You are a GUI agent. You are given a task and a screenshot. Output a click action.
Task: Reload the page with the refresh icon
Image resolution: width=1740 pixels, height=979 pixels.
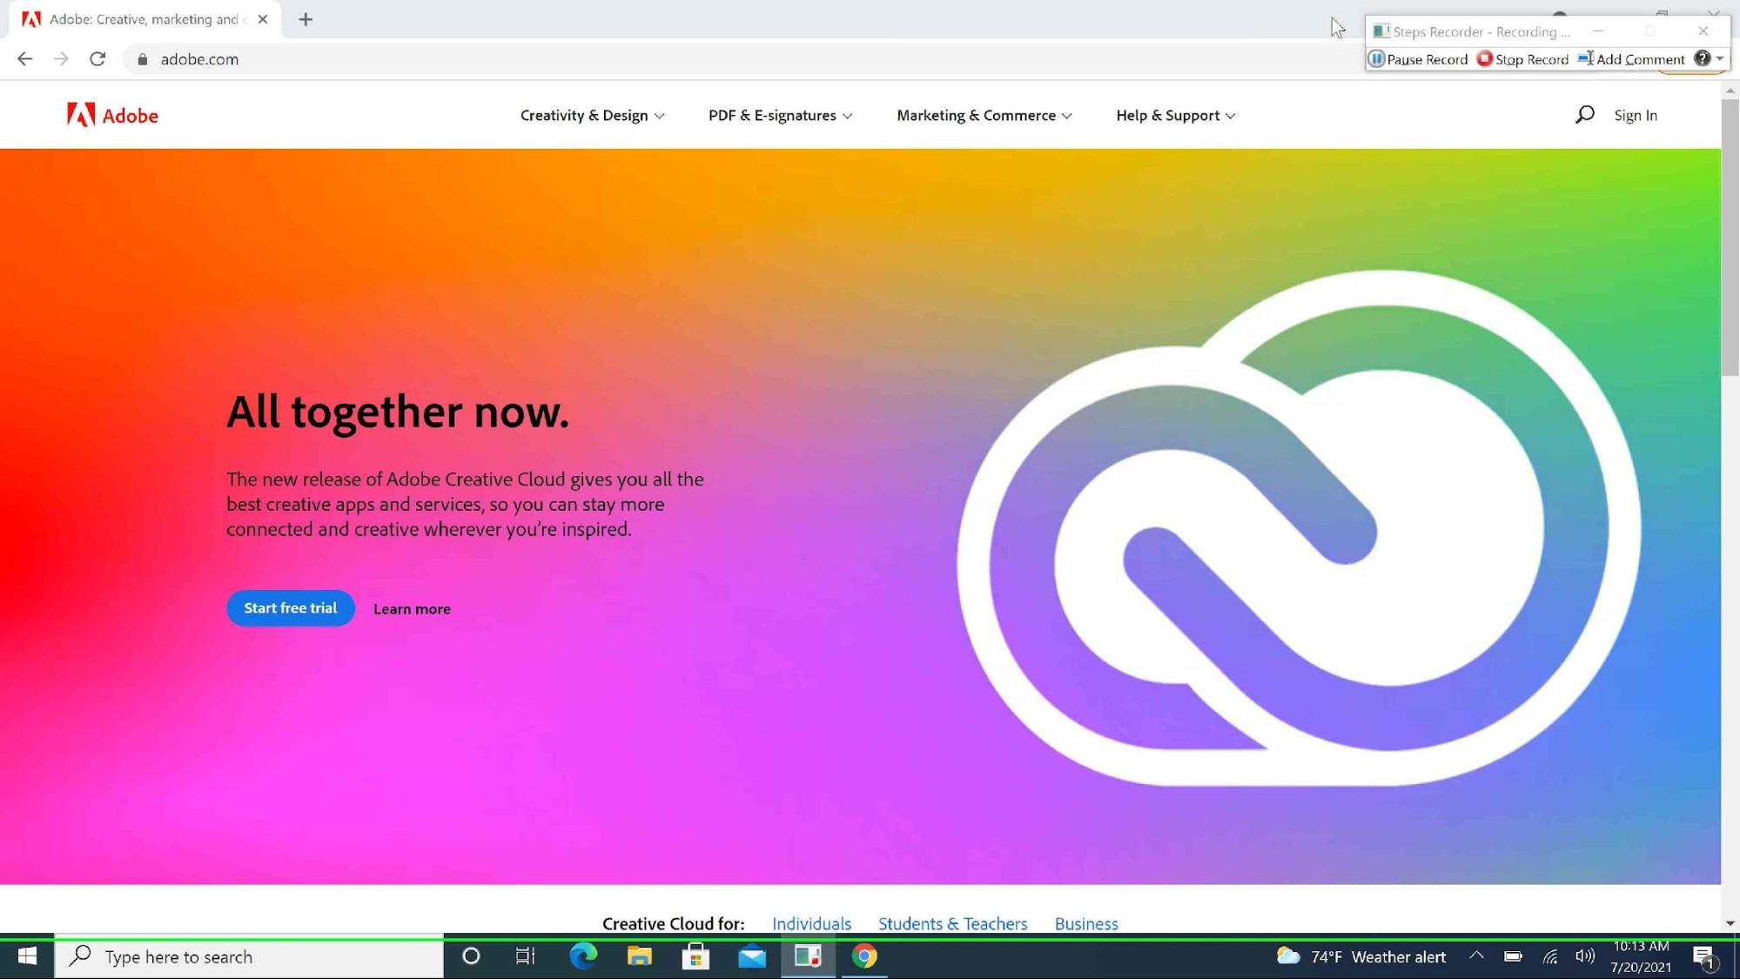[x=97, y=59]
